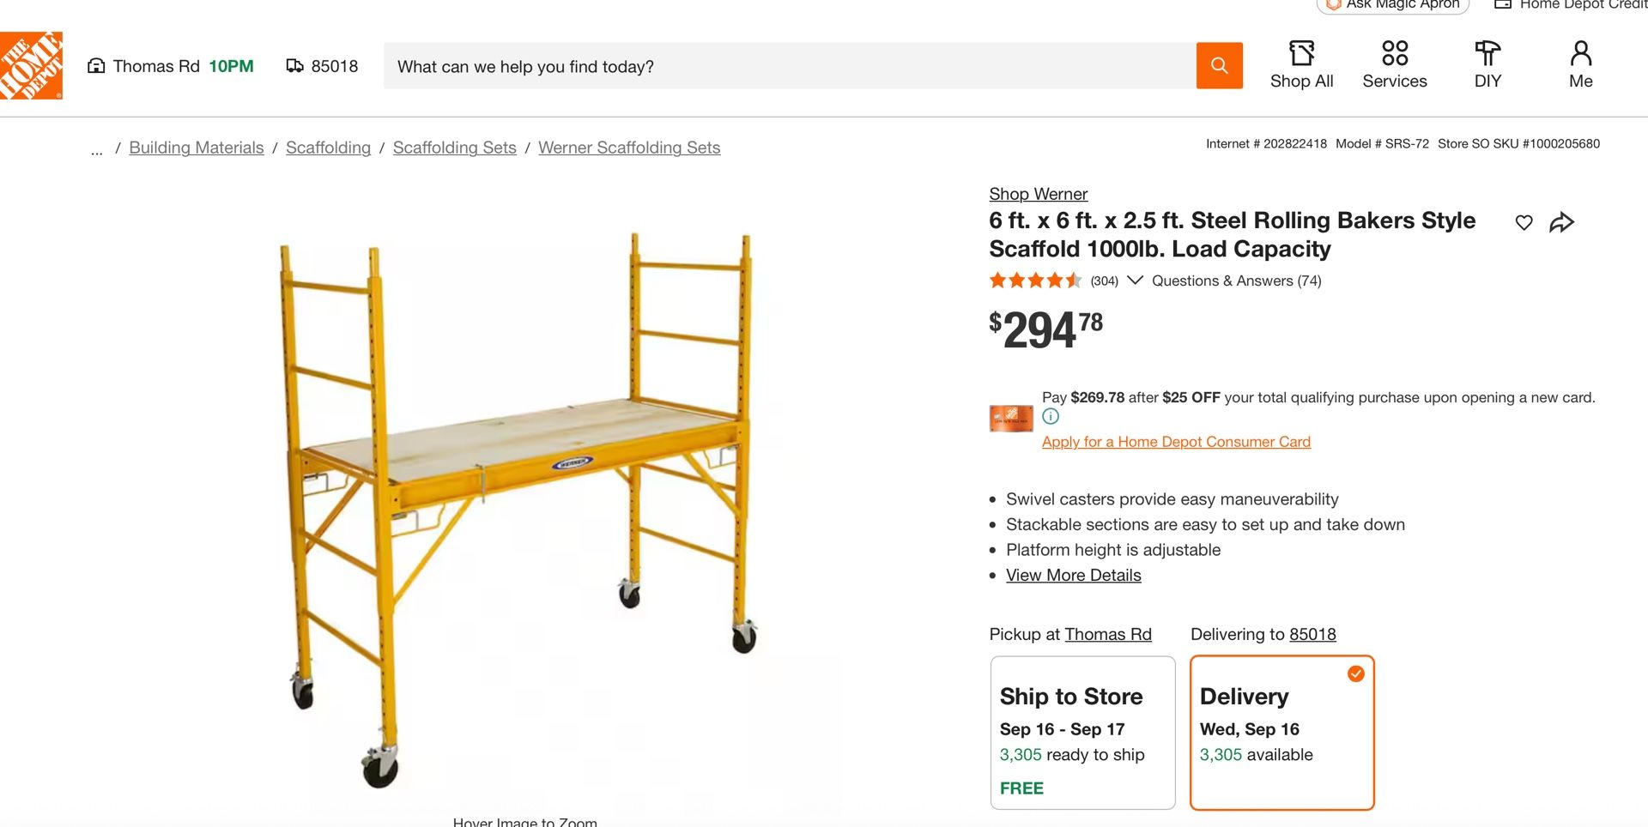Expand breadcrumb ellipsis for hidden categories
Image resolution: width=1648 pixels, height=827 pixels.
[97, 149]
